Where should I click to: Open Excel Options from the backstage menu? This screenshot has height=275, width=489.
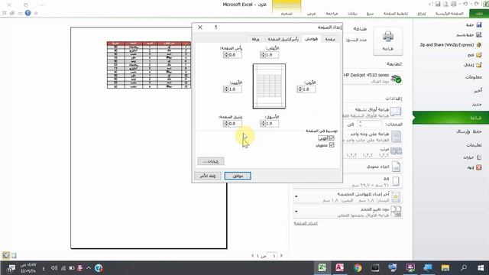(472, 157)
